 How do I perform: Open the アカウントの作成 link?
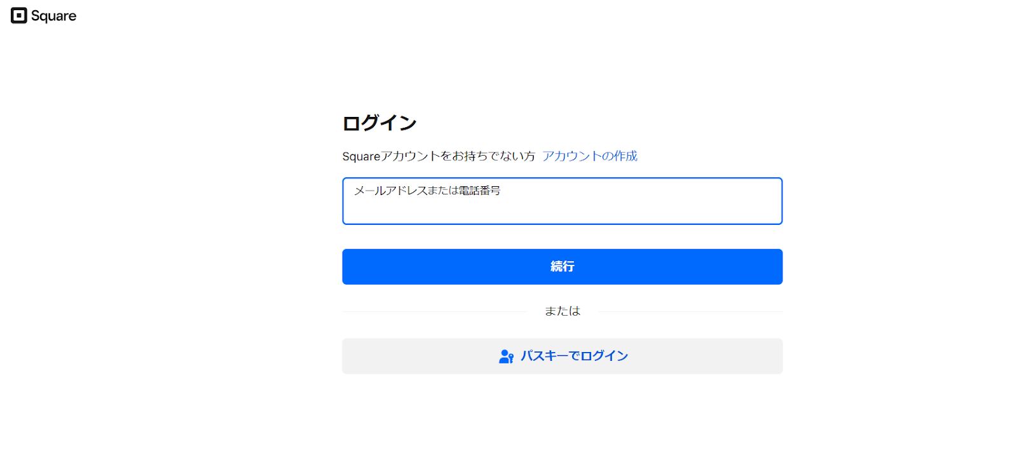pyautogui.click(x=590, y=156)
